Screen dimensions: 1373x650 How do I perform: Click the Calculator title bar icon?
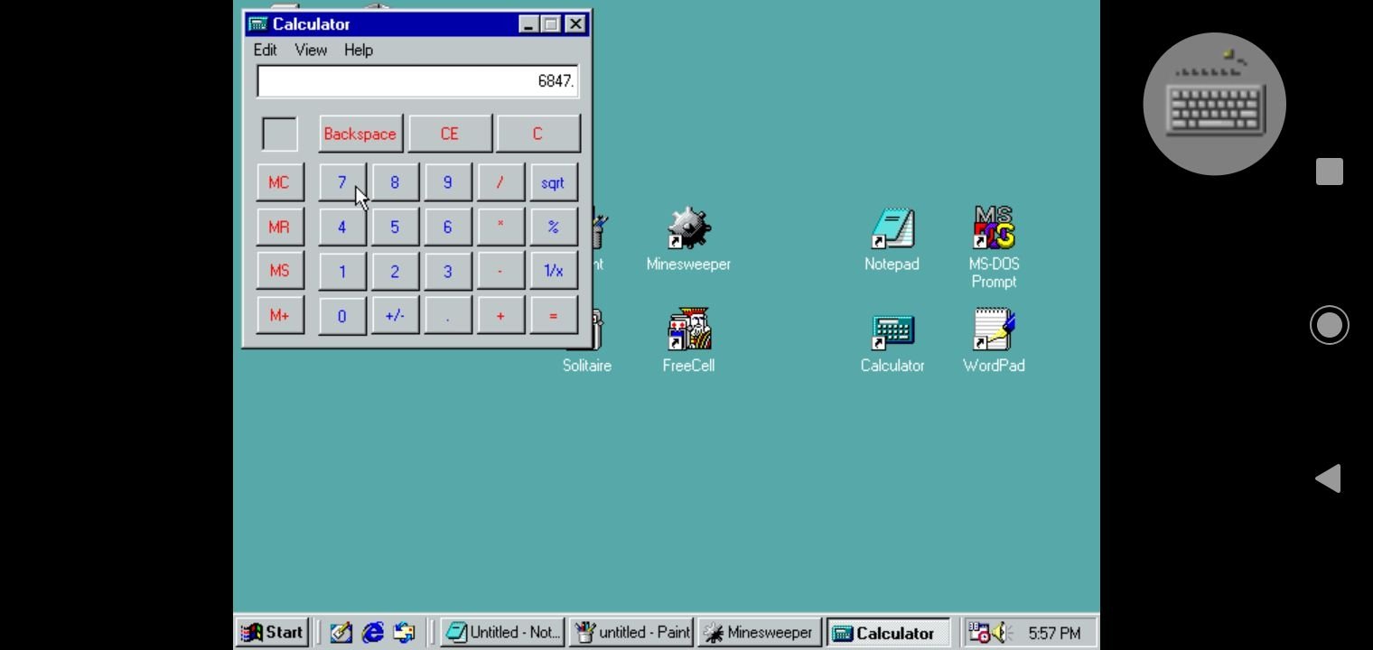(x=257, y=24)
